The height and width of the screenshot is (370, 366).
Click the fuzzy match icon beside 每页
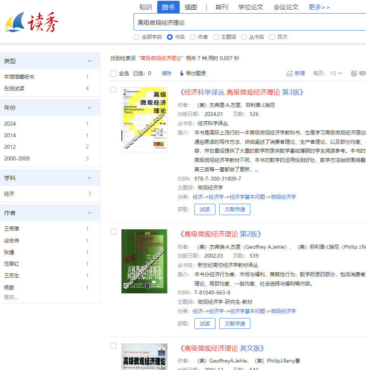point(354,73)
